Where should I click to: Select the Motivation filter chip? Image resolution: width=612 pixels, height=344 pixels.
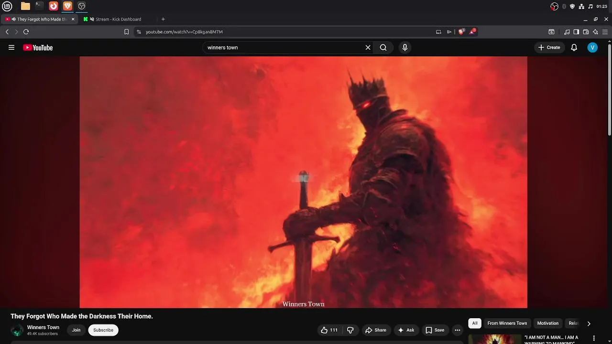(x=548, y=323)
